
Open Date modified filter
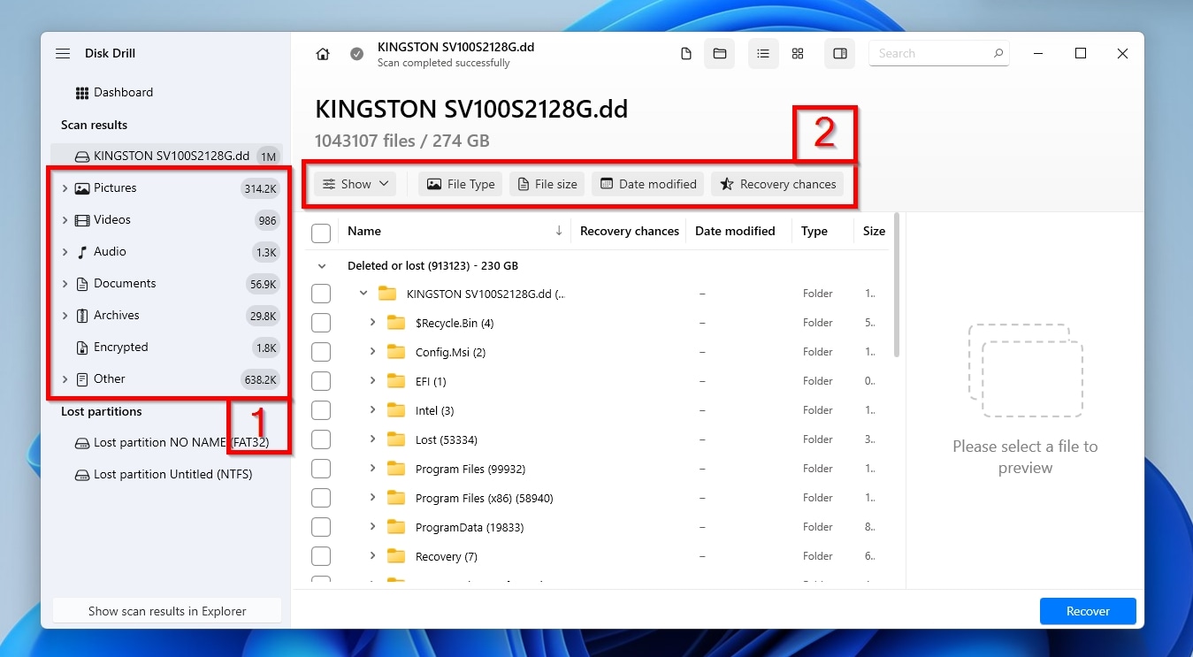tap(648, 184)
